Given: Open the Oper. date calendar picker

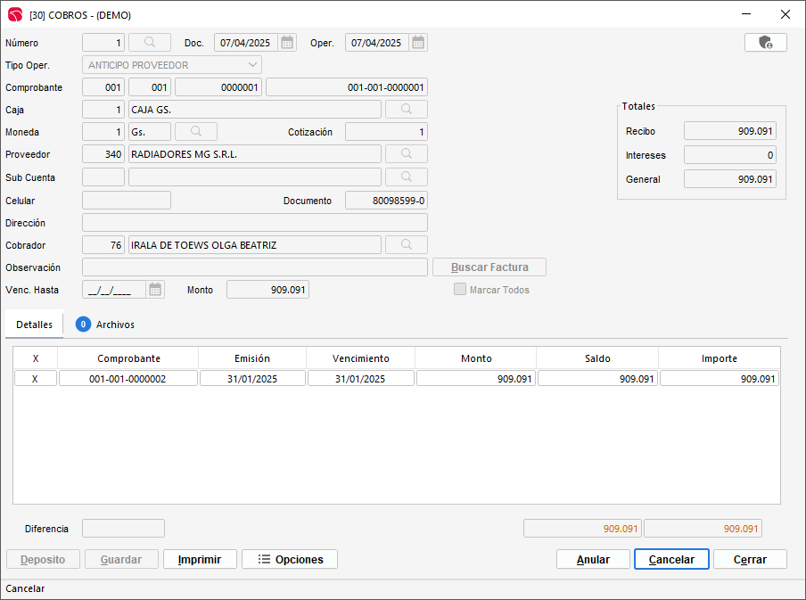Looking at the screenshot, I should click(x=418, y=43).
